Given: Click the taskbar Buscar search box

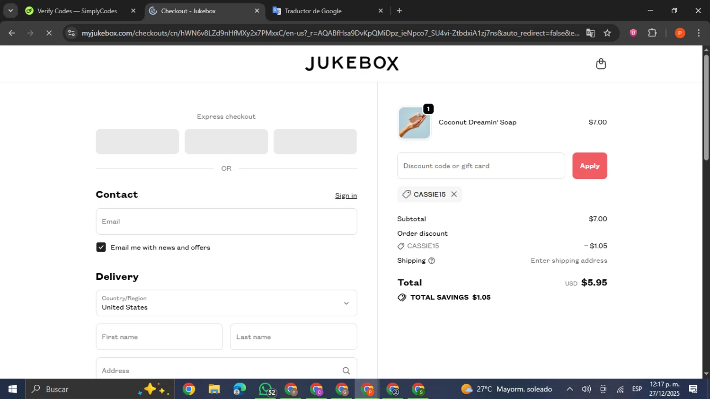Looking at the screenshot, I should (100, 389).
